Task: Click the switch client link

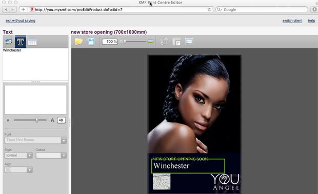Action: (x=292, y=20)
